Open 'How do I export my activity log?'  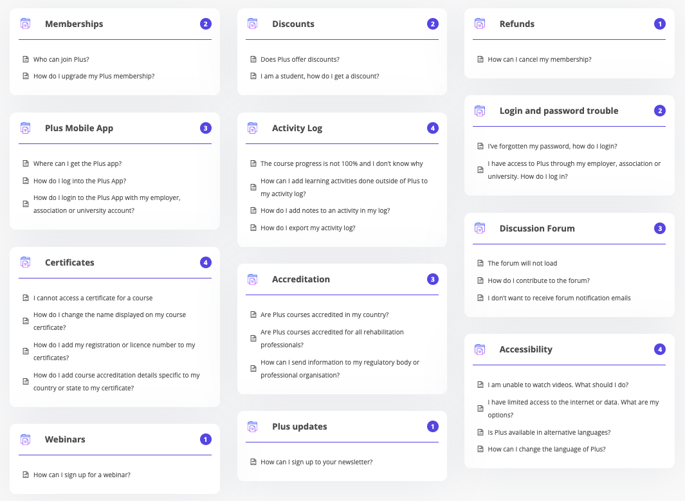(308, 228)
